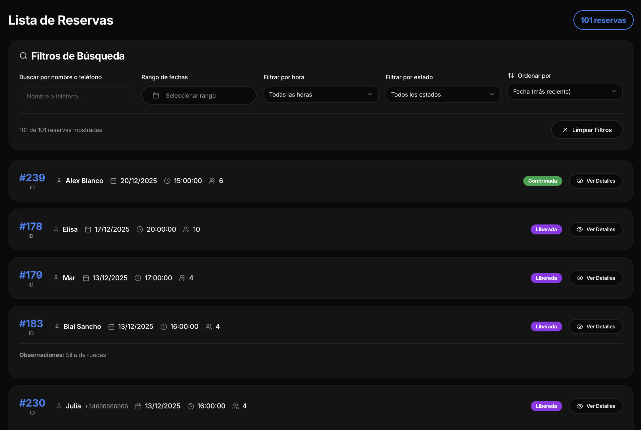The width and height of the screenshot is (641, 430).
Task: Click the clock icon beside 20:00:00 for Elisa
Action: coord(140,229)
